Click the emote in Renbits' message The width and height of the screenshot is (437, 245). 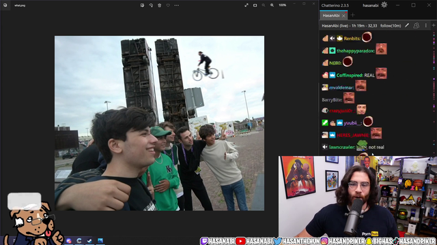367,37
